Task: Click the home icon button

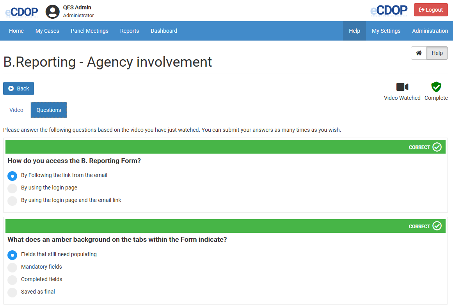Action: [419, 53]
